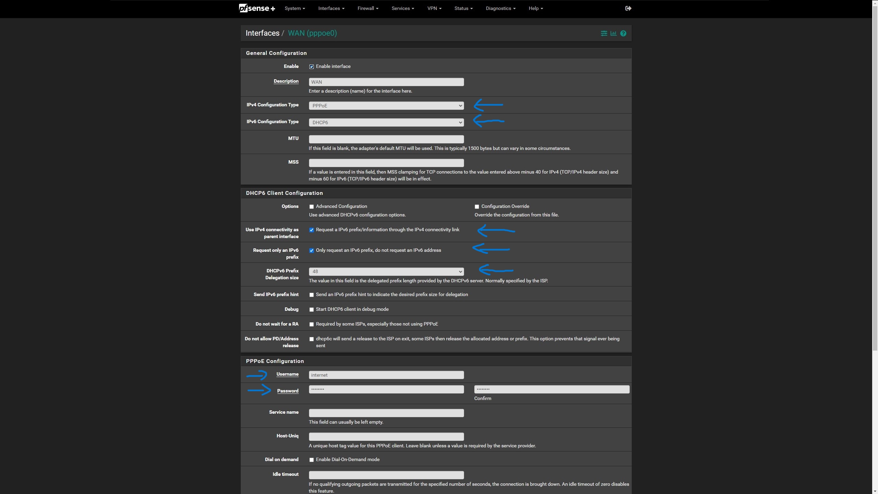The image size is (878, 494).
Task: Click the help question mark icon
Action: tap(623, 33)
